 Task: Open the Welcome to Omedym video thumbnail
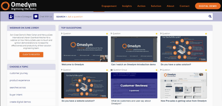point(84,49)
